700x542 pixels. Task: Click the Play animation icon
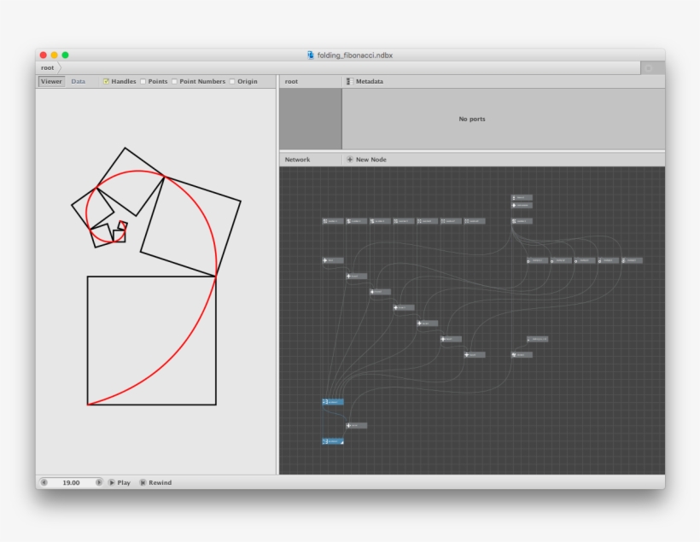pyautogui.click(x=111, y=482)
